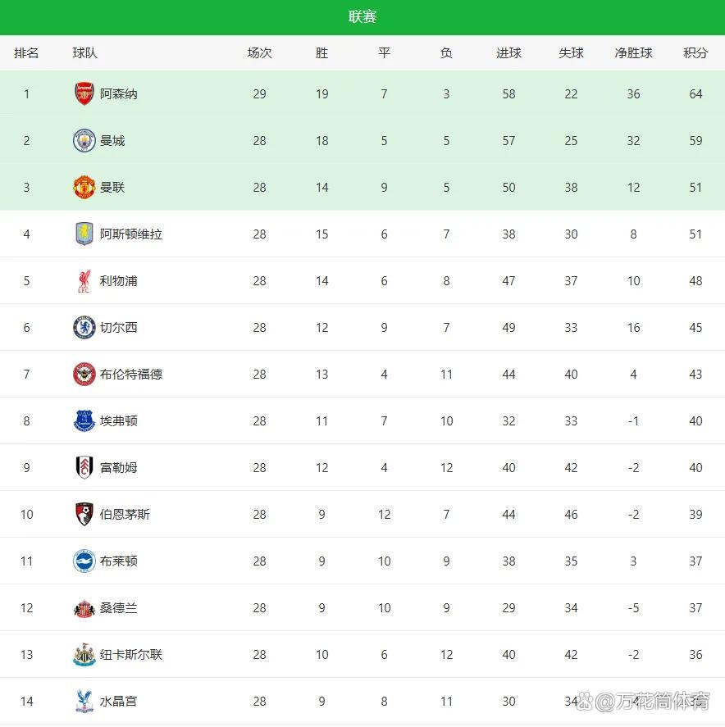The height and width of the screenshot is (727, 725).
Task: Click the Everton crest icon
Action: click(84, 421)
